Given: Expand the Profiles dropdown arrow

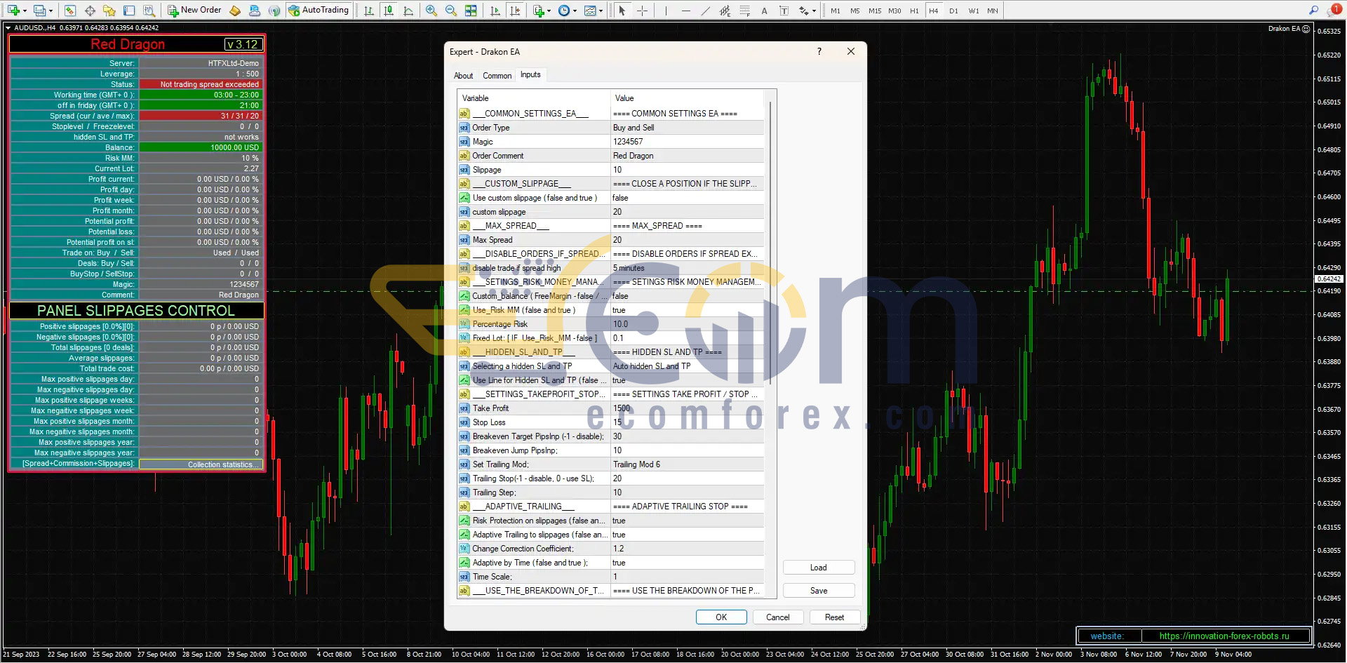Looking at the screenshot, I should pos(51,11).
